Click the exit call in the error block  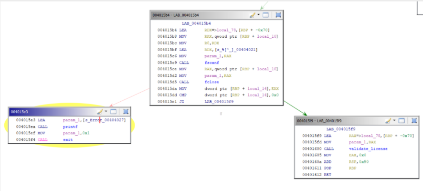click(x=68, y=139)
